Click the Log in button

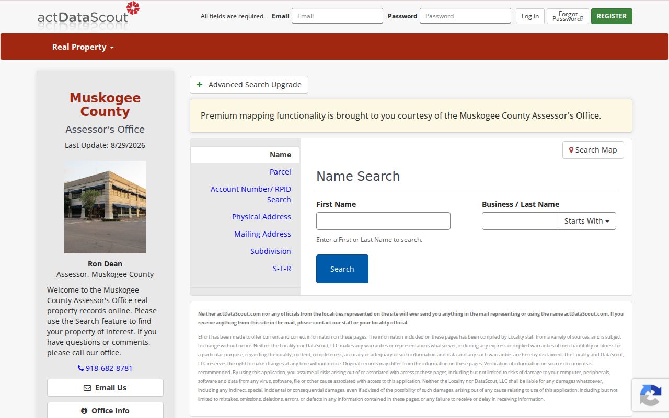click(530, 16)
